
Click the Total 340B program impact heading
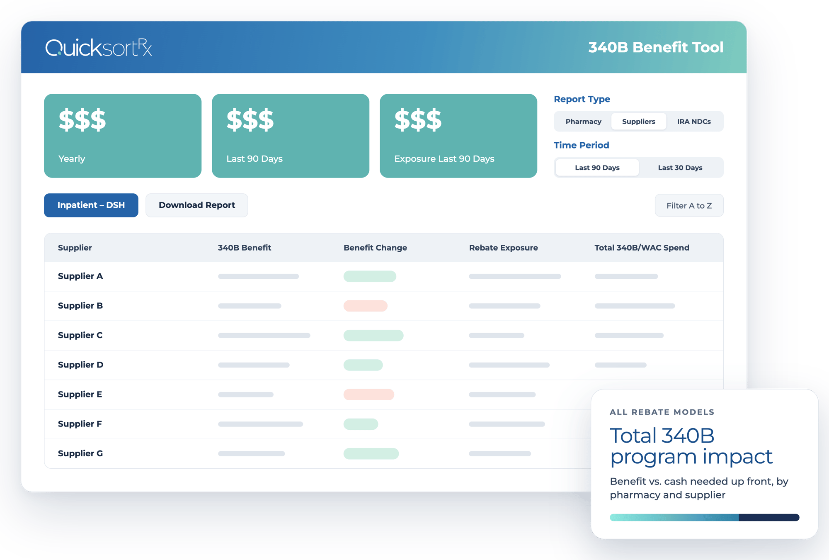tap(691, 446)
